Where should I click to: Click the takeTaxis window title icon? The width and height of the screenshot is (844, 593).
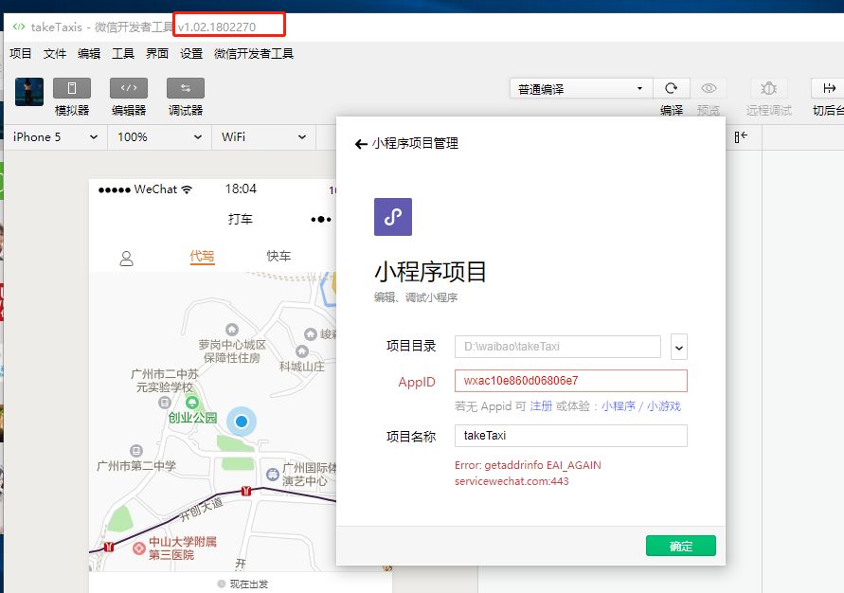(19, 27)
